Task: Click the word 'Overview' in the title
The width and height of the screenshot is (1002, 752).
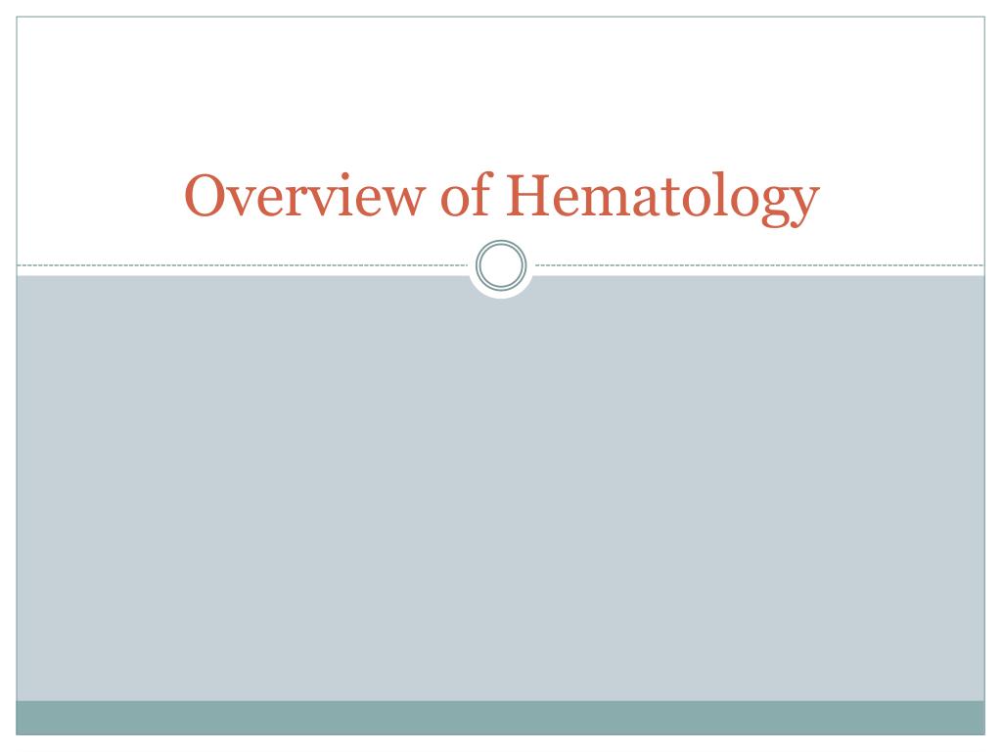Action: [304, 195]
